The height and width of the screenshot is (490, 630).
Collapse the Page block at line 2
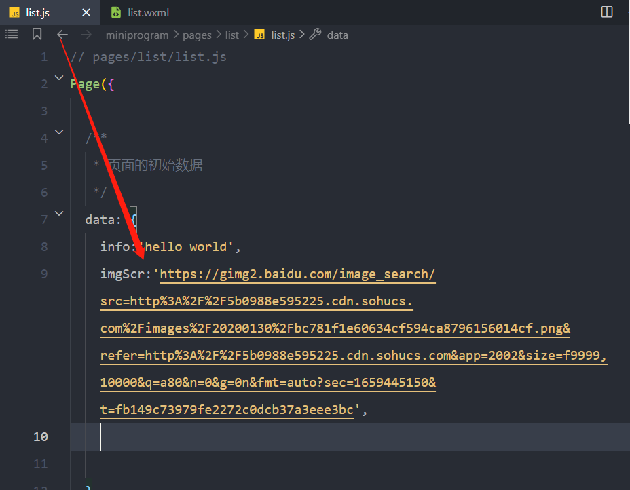[x=59, y=78]
